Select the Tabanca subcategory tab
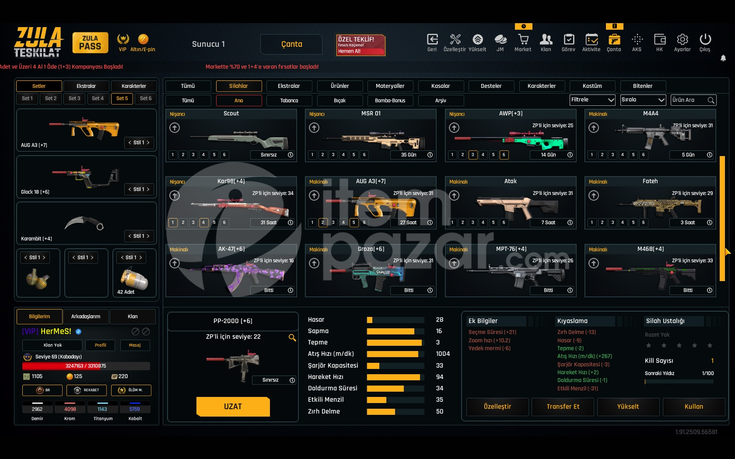Image resolution: width=735 pixels, height=459 pixels. [289, 101]
